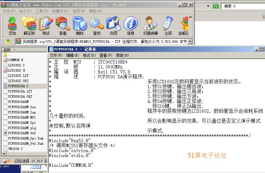Click the 添加 (Add) toolbar icon
The height and width of the screenshot is (173, 265).
(x=12, y=26)
